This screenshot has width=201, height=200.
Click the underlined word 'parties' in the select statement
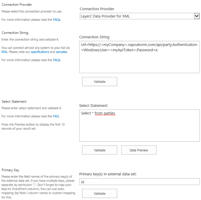click(109, 113)
